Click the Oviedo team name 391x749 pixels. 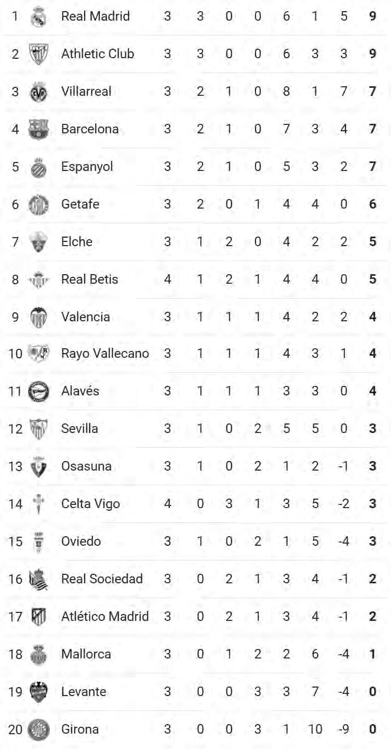click(x=81, y=542)
